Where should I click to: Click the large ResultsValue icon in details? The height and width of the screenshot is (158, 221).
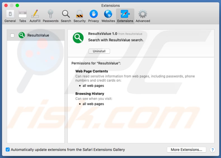(x=78, y=38)
